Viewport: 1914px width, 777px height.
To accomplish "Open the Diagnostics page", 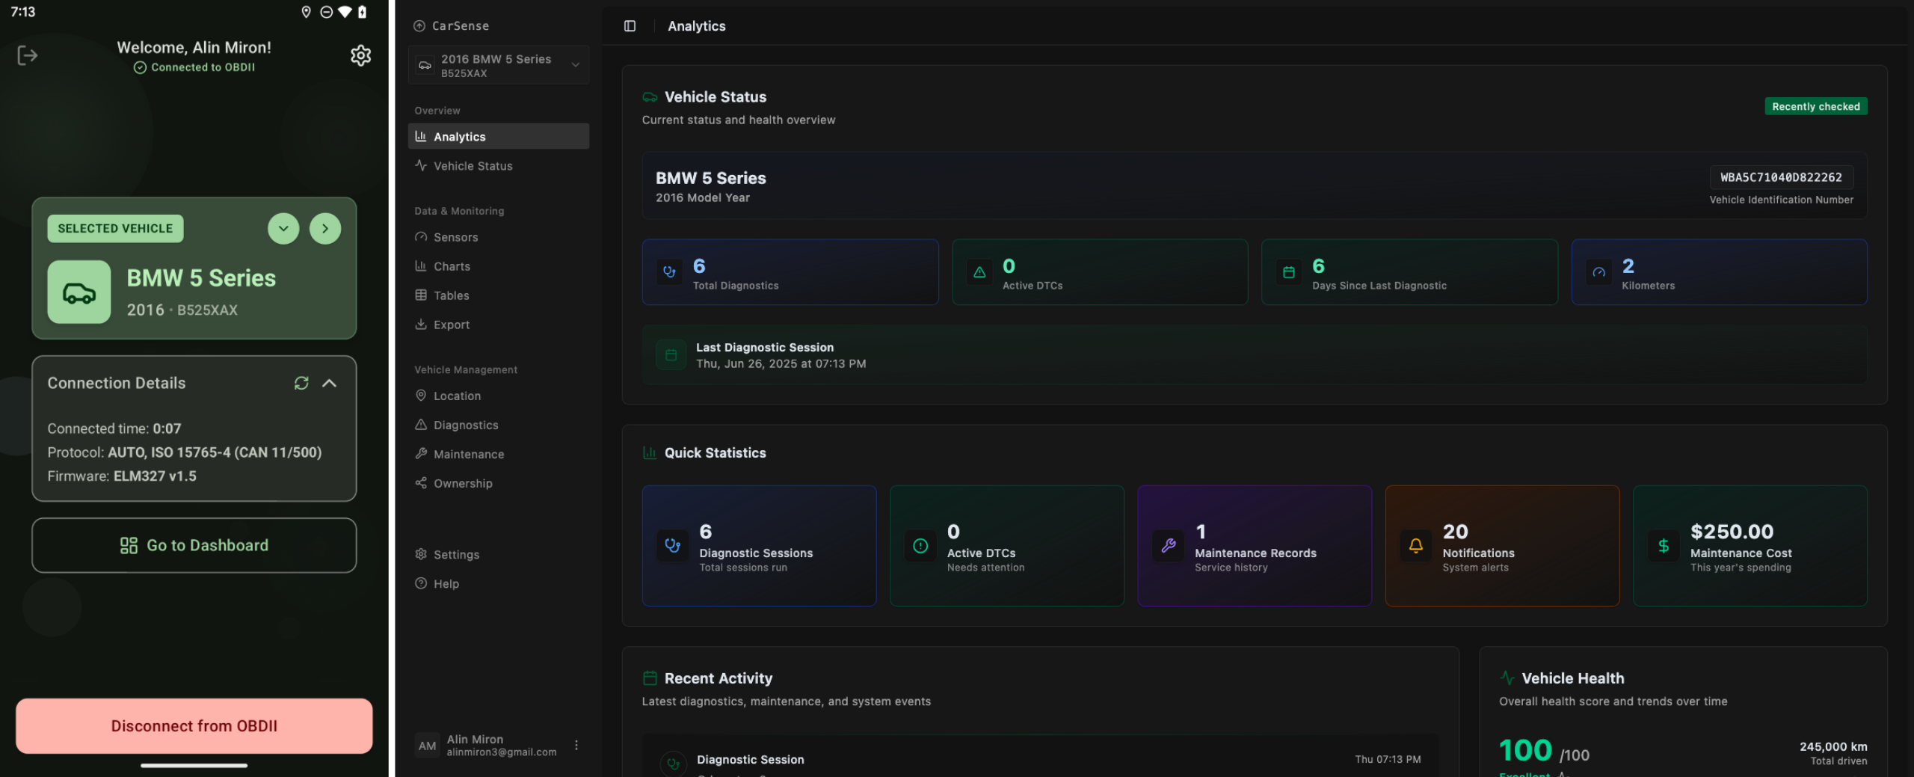I will [465, 425].
